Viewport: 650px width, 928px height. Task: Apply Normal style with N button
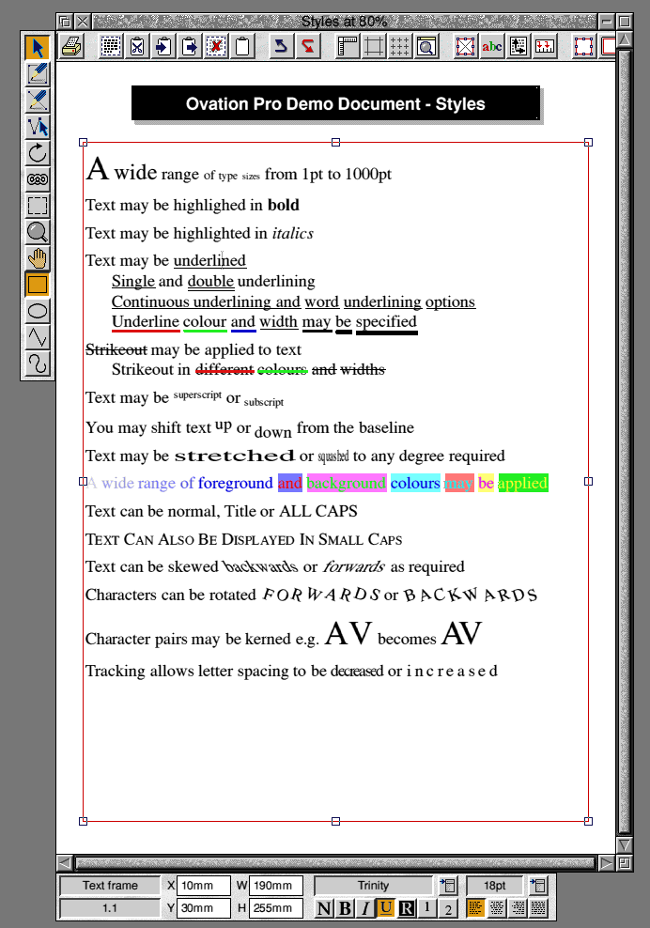324,908
